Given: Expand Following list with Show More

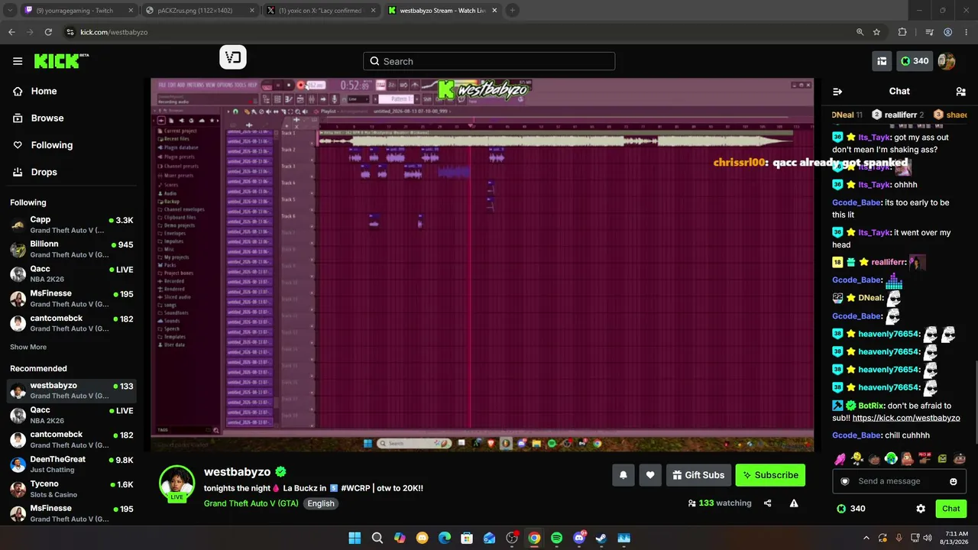Looking at the screenshot, I should point(28,347).
